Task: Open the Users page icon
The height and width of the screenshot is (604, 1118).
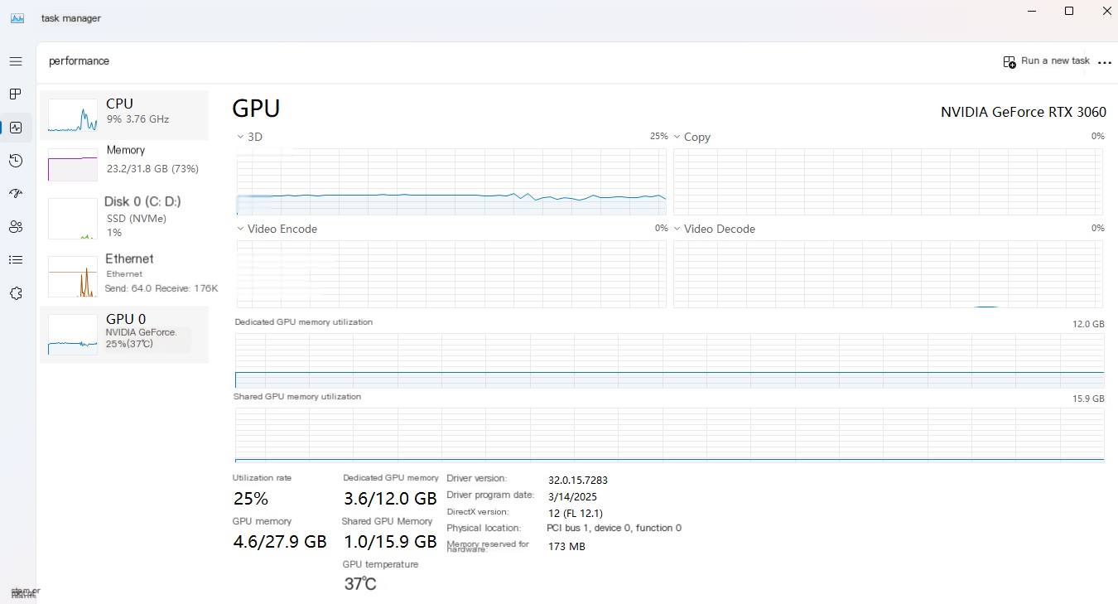Action: [15, 227]
